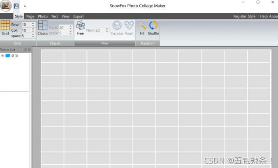278x168 pixels.
Task: Switch to the Page tab
Action: [x=30, y=16]
